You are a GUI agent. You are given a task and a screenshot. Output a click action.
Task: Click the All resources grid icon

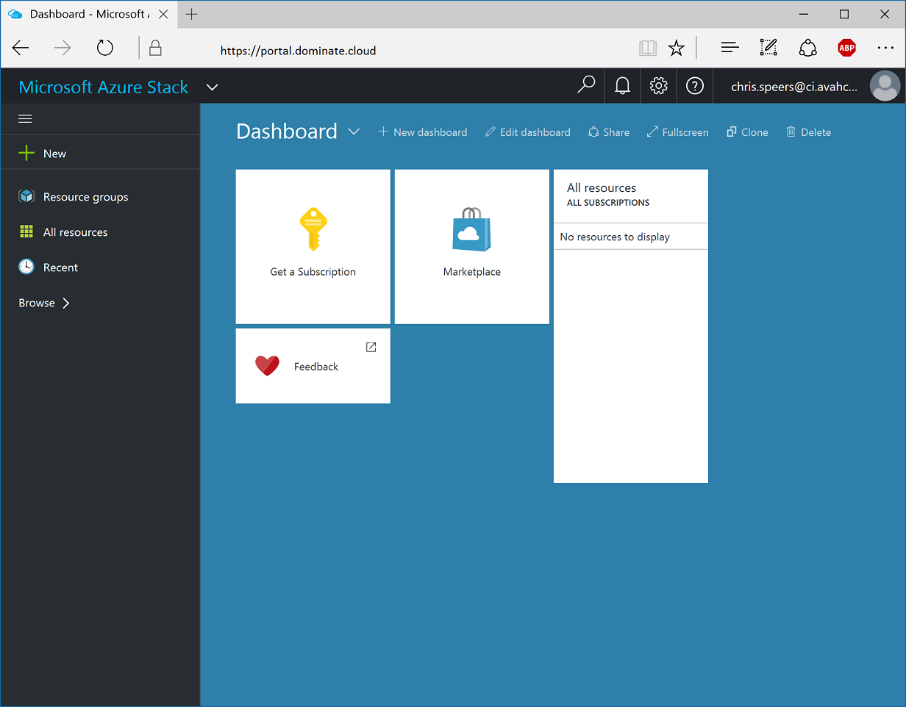[26, 232]
